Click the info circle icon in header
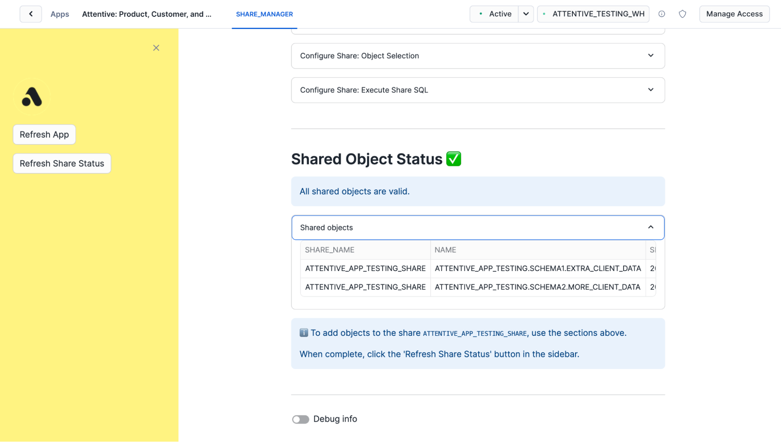The width and height of the screenshot is (781, 442). tap(662, 14)
